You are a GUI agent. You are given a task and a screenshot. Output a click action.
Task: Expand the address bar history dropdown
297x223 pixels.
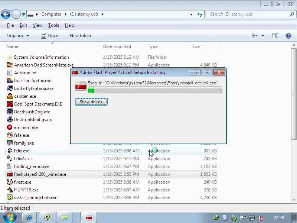click(x=191, y=14)
